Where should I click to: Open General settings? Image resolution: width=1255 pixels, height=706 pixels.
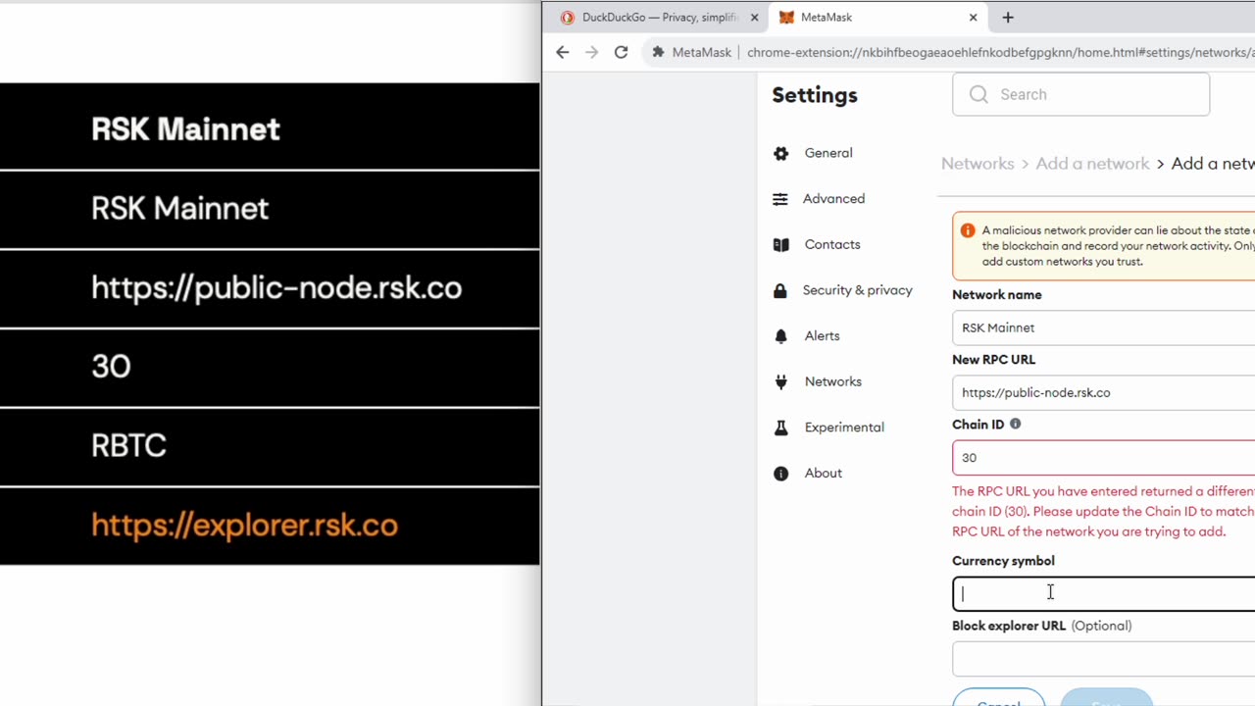[828, 153]
